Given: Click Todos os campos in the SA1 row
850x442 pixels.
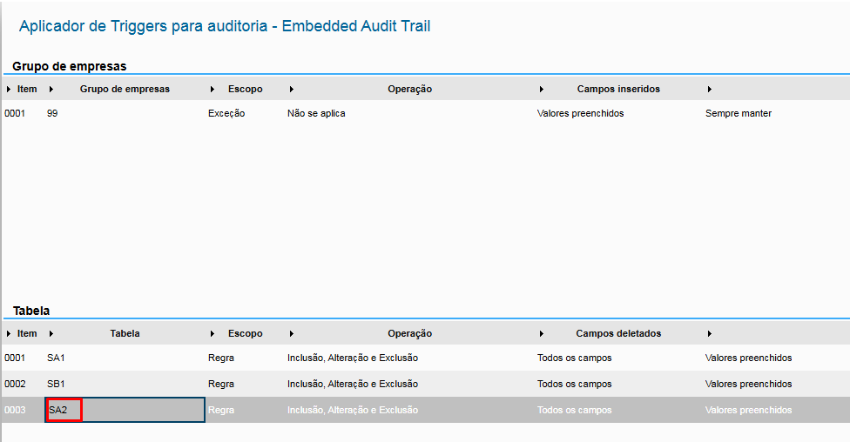Looking at the screenshot, I should point(574,358).
